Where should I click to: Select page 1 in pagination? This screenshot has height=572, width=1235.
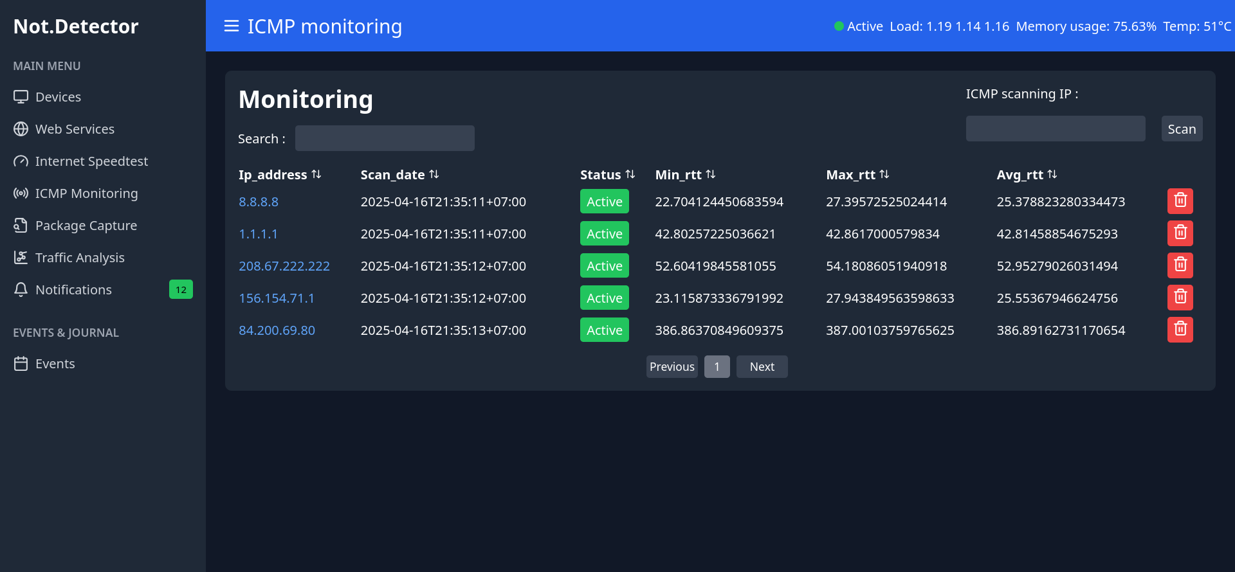[717, 366]
